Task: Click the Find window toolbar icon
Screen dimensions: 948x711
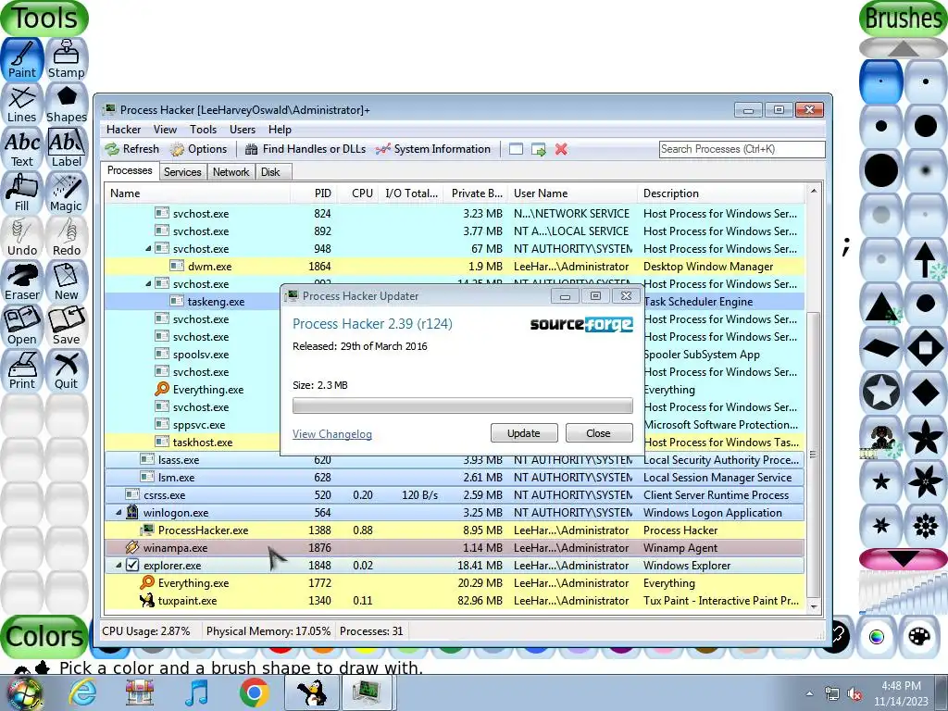Action: tap(516, 149)
